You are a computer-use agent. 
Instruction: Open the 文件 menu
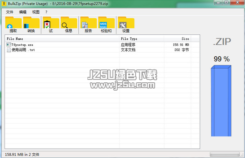click(x=9, y=12)
